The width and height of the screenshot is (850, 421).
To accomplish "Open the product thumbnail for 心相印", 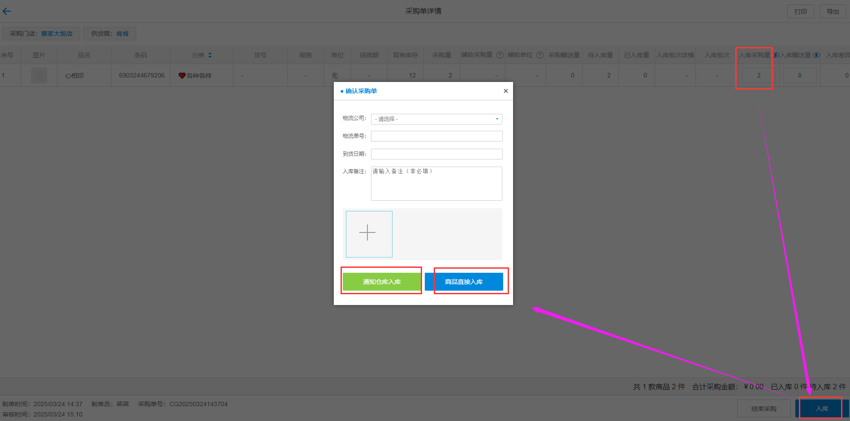I will 39,75.
